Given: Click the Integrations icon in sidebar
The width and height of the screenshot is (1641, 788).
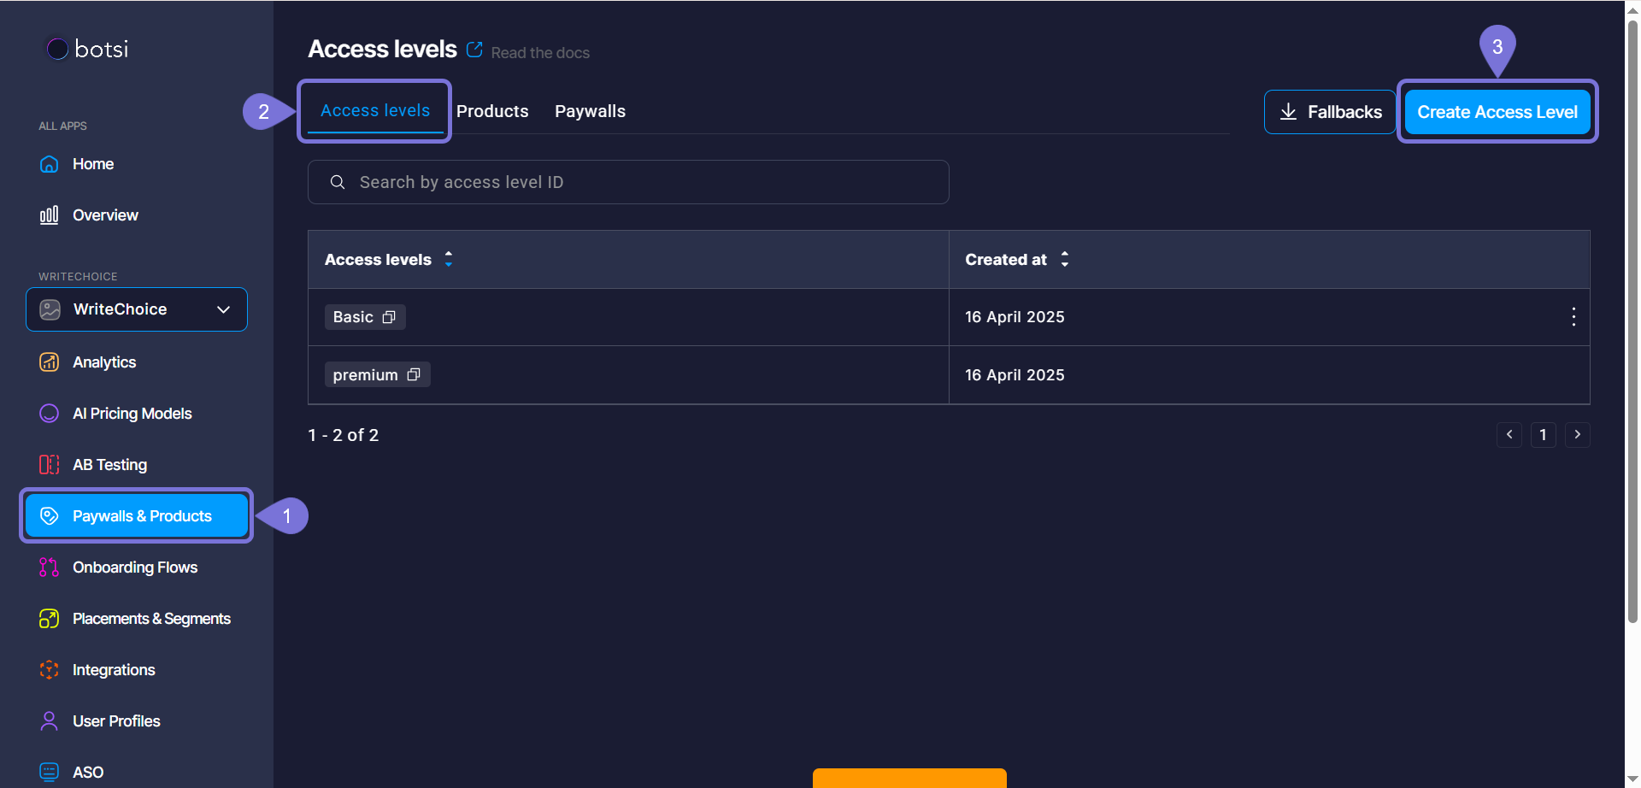Looking at the screenshot, I should (x=50, y=670).
